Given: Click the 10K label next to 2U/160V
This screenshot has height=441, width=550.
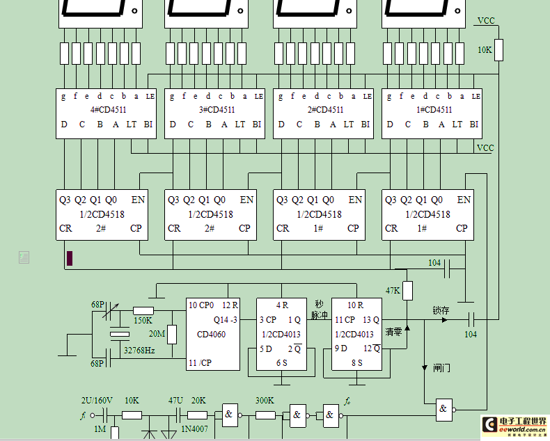Looking at the screenshot, I should click(132, 401).
